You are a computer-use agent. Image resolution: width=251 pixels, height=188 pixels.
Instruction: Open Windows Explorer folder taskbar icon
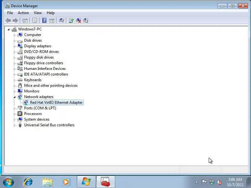(x=47, y=182)
